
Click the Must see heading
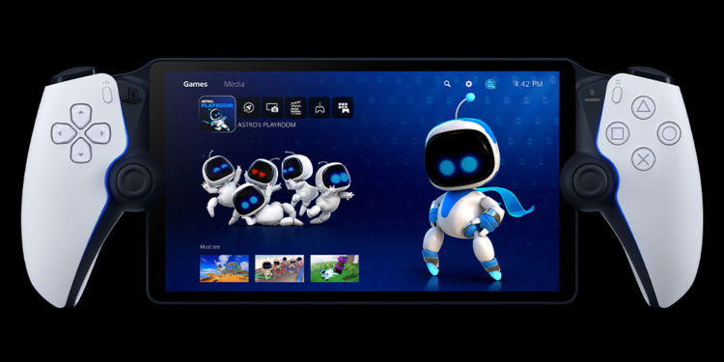[209, 247]
